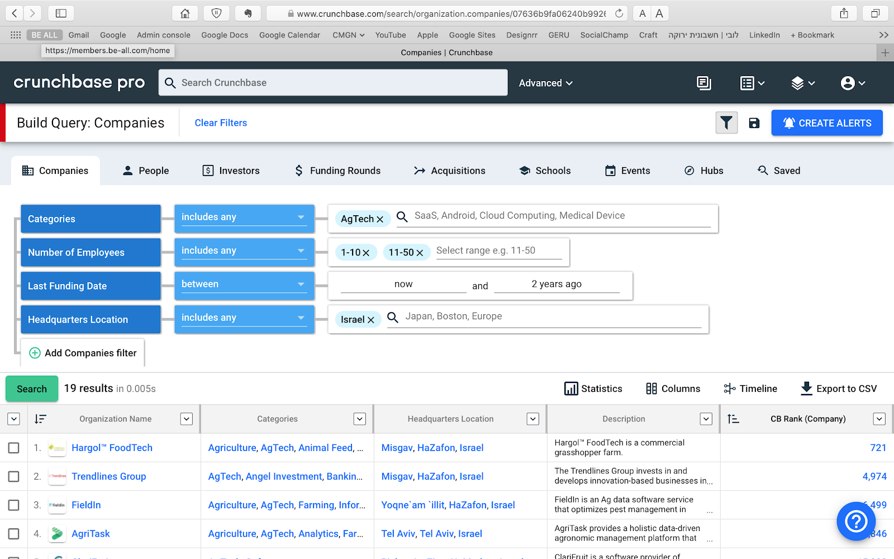Open the My Lists dropdown icon in header
894x559 pixels.
pos(752,83)
